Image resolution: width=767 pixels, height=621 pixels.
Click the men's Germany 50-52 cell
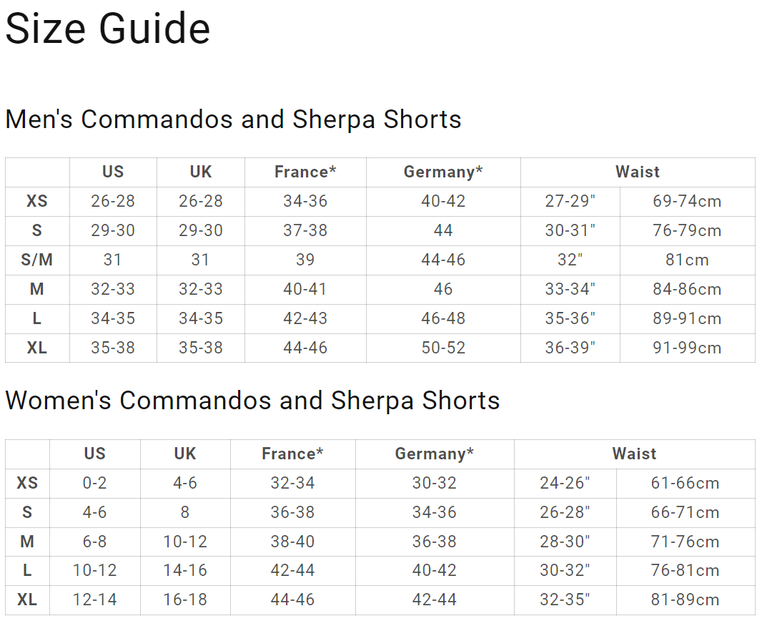(443, 348)
